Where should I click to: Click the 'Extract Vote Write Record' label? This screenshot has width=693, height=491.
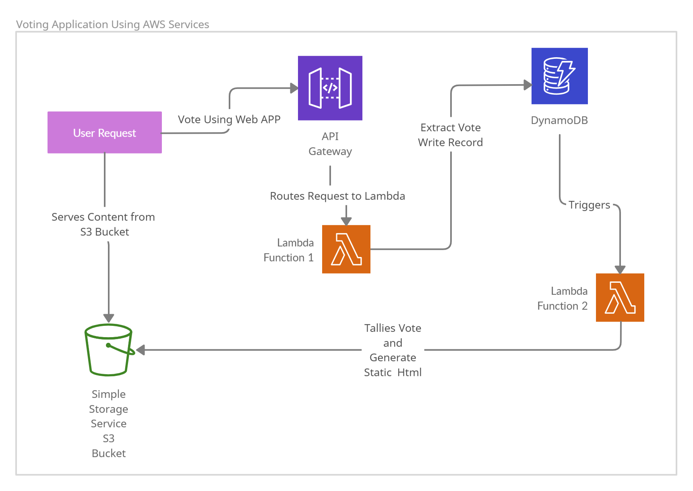click(x=450, y=135)
